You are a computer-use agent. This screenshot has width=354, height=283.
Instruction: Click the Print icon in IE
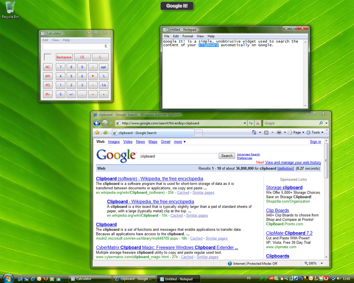point(279,132)
